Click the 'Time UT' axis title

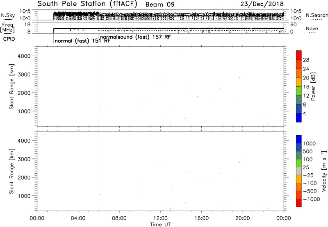(x=160, y=225)
